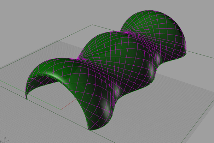Click the left foot of the front arch
Image resolution: width=214 pixels, height=143 pixels.
pyautogui.click(x=27, y=98)
